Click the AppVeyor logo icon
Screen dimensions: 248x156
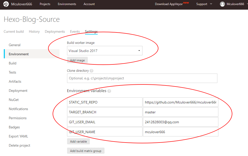tap(6, 4)
